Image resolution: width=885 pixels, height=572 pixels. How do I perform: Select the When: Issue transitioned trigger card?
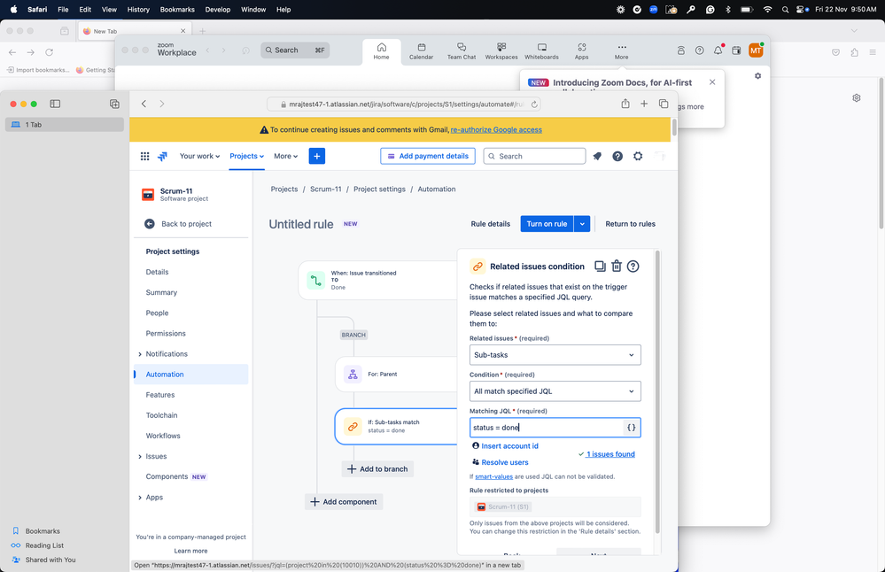tap(378, 280)
